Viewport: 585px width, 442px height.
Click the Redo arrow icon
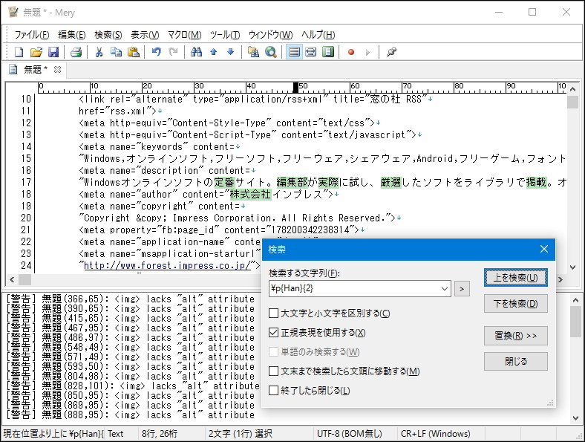click(174, 52)
